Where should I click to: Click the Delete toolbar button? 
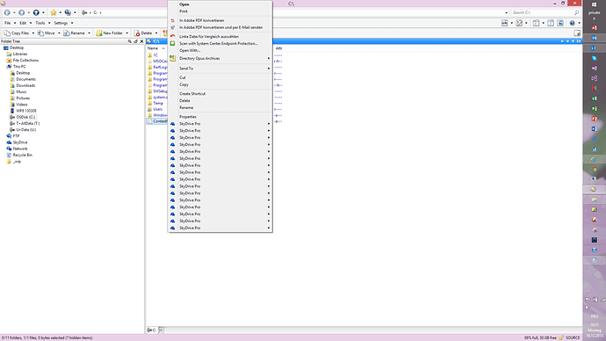[143, 33]
